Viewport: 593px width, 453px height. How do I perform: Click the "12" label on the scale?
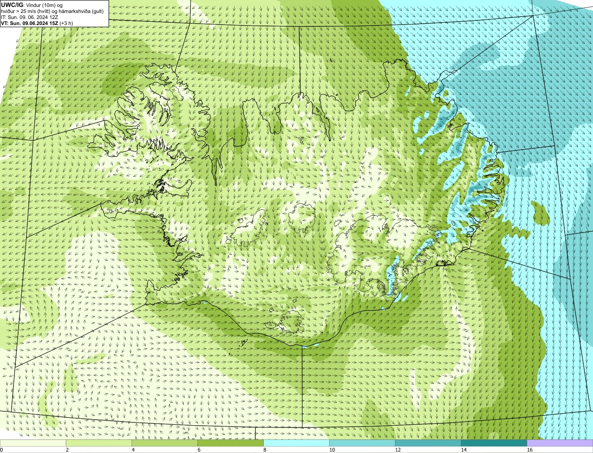[x=398, y=450]
